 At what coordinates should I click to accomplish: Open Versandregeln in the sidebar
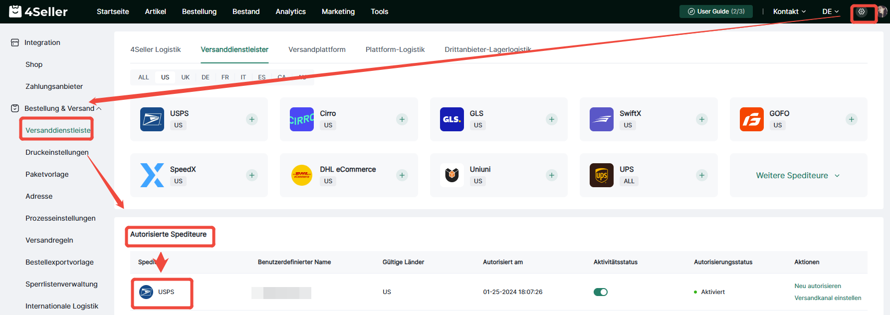[x=49, y=240]
